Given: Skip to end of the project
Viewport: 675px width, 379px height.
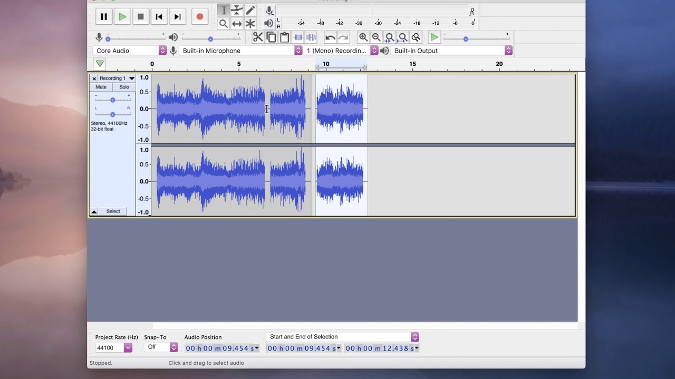Looking at the screenshot, I should (x=178, y=17).
